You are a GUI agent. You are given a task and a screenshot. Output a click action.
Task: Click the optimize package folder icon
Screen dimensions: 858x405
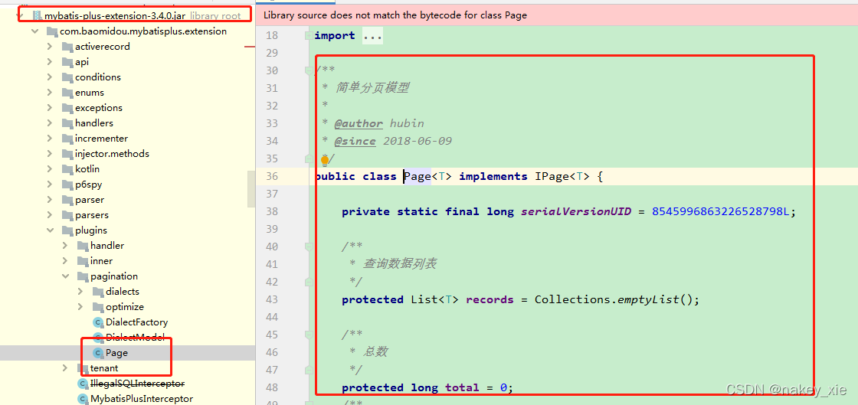pyautogui.click(x=97, y=306)
